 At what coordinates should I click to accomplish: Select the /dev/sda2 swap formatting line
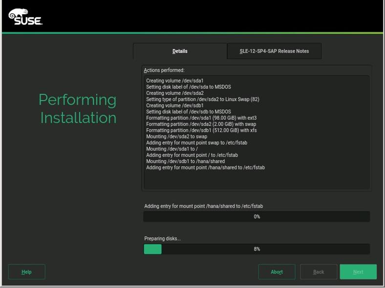click(x=201, y=124)
